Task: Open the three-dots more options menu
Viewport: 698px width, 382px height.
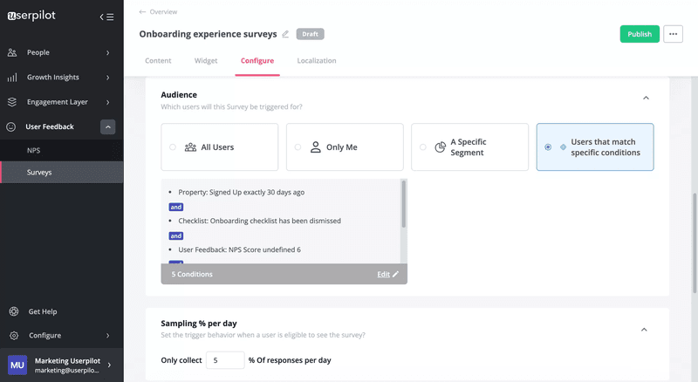Action: coord(673,34)
